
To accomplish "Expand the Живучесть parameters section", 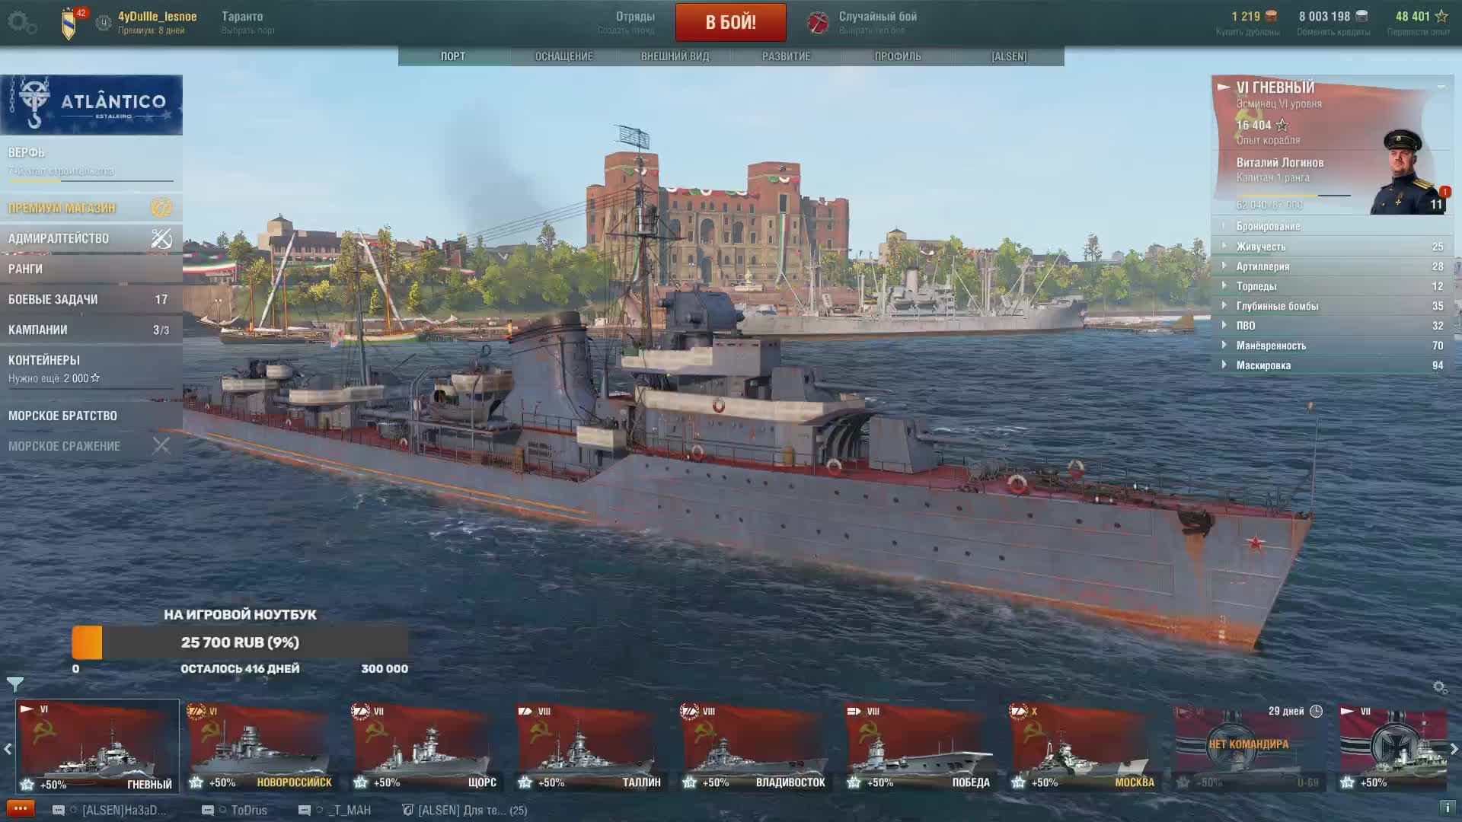I will click(1333, 247).
